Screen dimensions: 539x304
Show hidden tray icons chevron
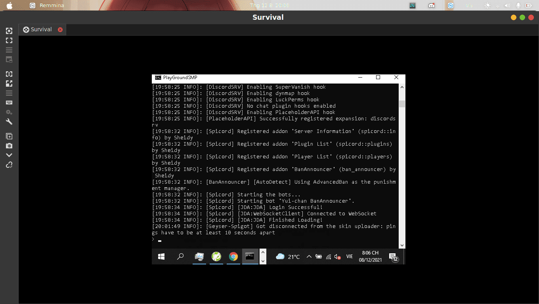tap(309, 256)
